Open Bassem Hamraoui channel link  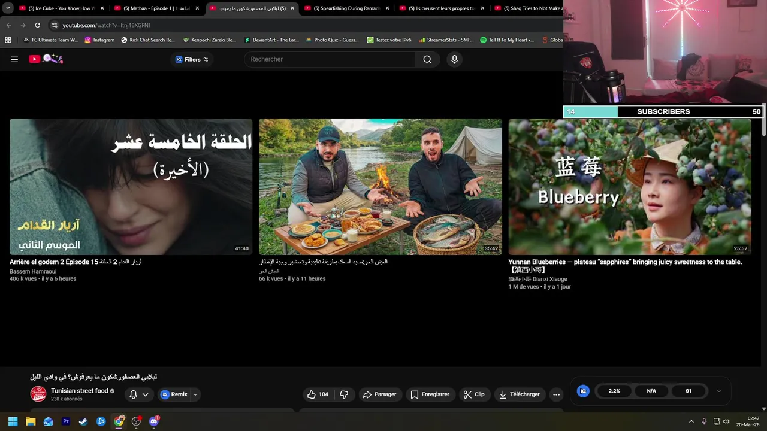(33, 271)
